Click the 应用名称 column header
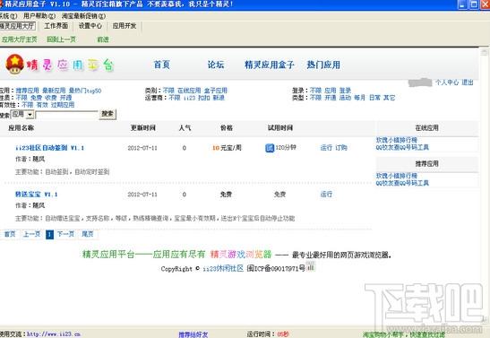The image size is (490, 338). coord(21,128)
